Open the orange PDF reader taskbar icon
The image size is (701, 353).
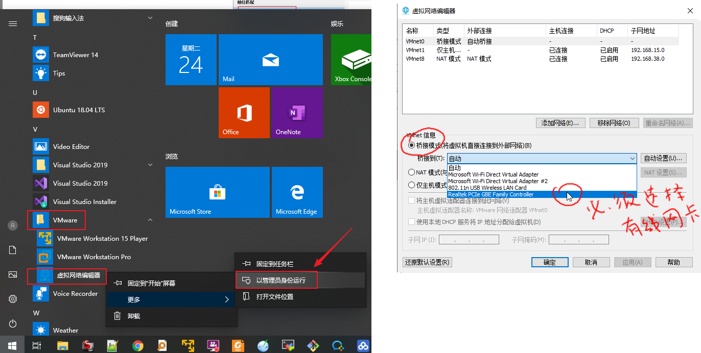(x=238, y=345)
